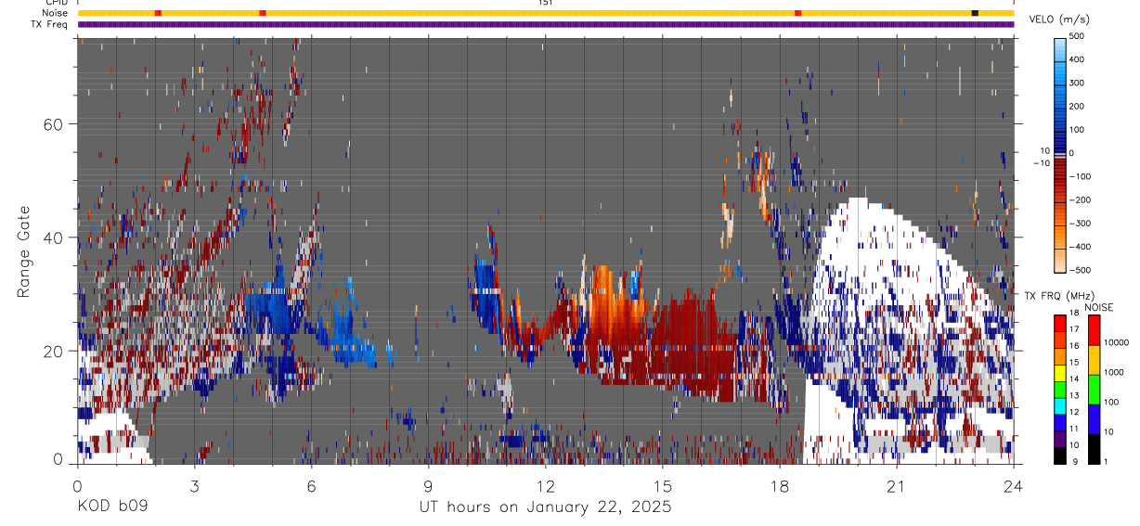Click the purple TX Freq bar
The height and width of the screenshot is (526, 1140).
pyautogui.click(x=546, y=24)
